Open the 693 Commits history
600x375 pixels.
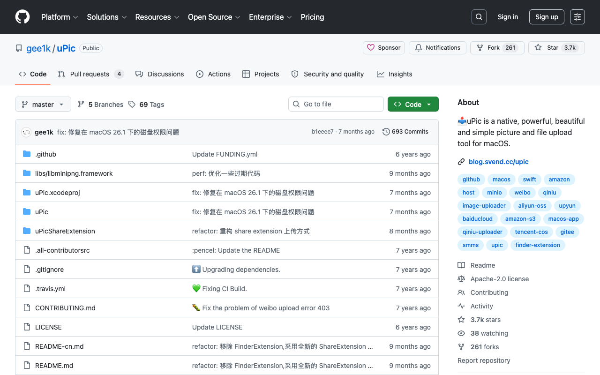[x=405, y=132]
